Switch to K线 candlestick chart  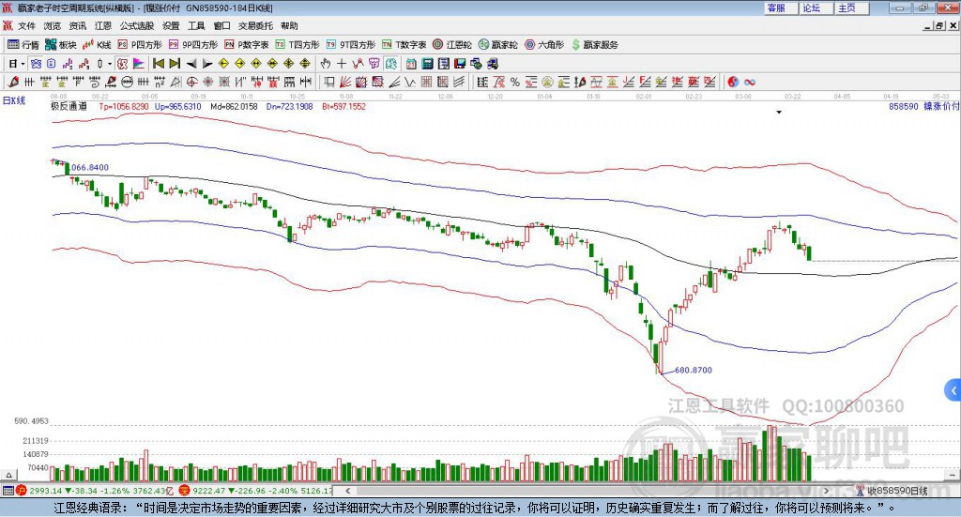98,44
